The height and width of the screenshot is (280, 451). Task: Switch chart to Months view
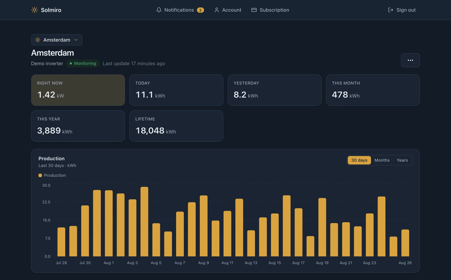pyautogui.click(x=382, y=160)
